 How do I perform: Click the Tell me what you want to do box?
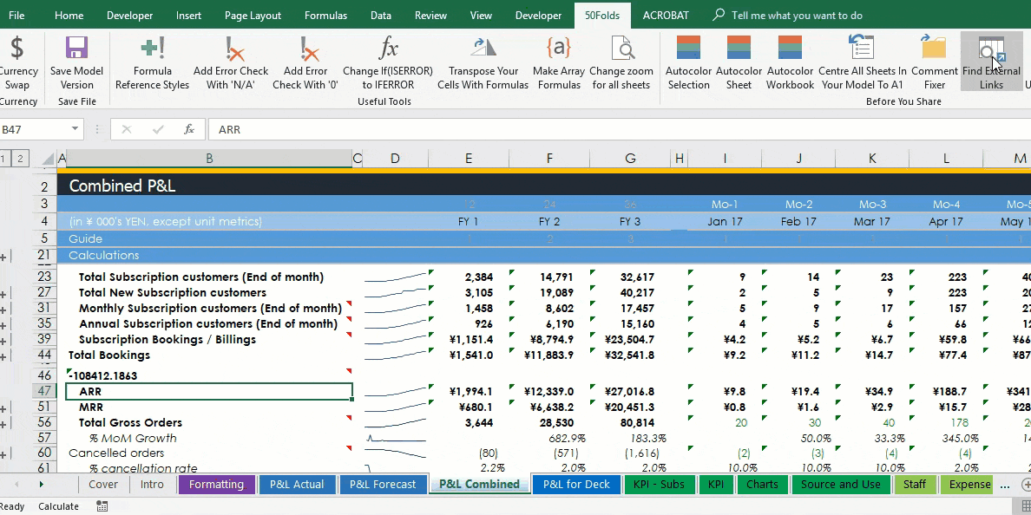tap(797, 15)
